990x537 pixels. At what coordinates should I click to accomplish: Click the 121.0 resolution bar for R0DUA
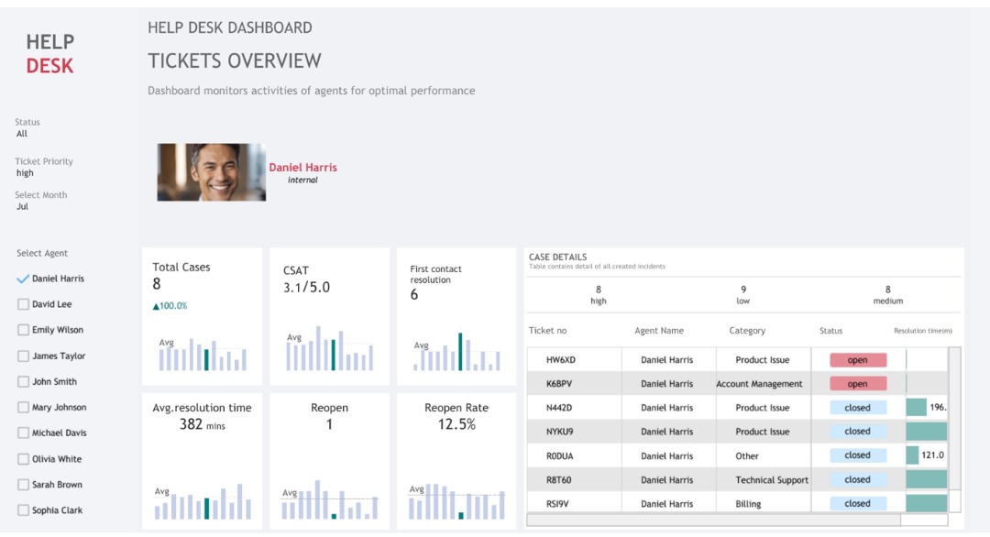click(912, 455)
